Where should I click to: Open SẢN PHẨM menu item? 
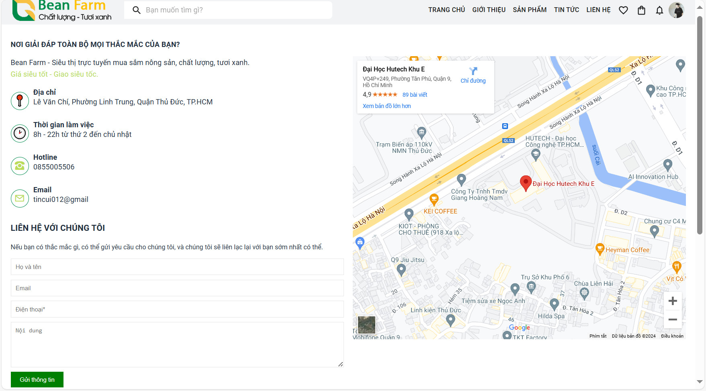tap(530, 10)
